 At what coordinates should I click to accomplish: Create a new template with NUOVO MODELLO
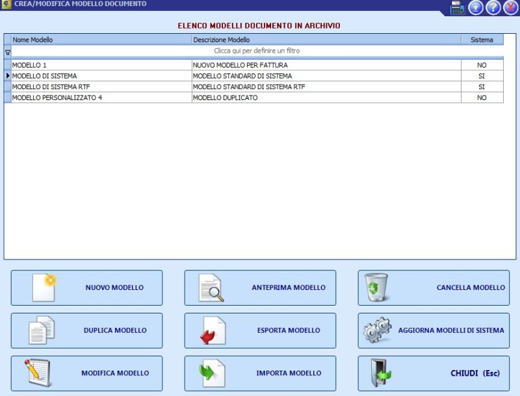[x=86, y=287]
